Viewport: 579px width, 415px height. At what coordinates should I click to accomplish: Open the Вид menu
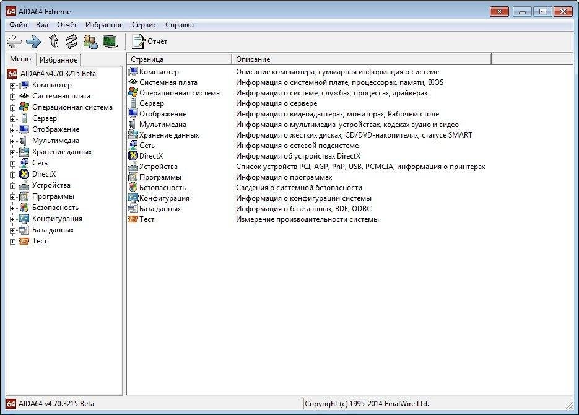click(42, 25)
